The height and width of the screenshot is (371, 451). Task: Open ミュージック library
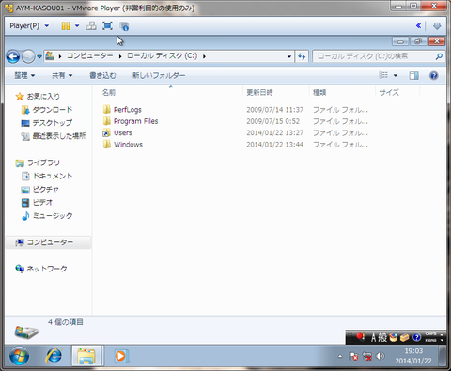(53, 216)
